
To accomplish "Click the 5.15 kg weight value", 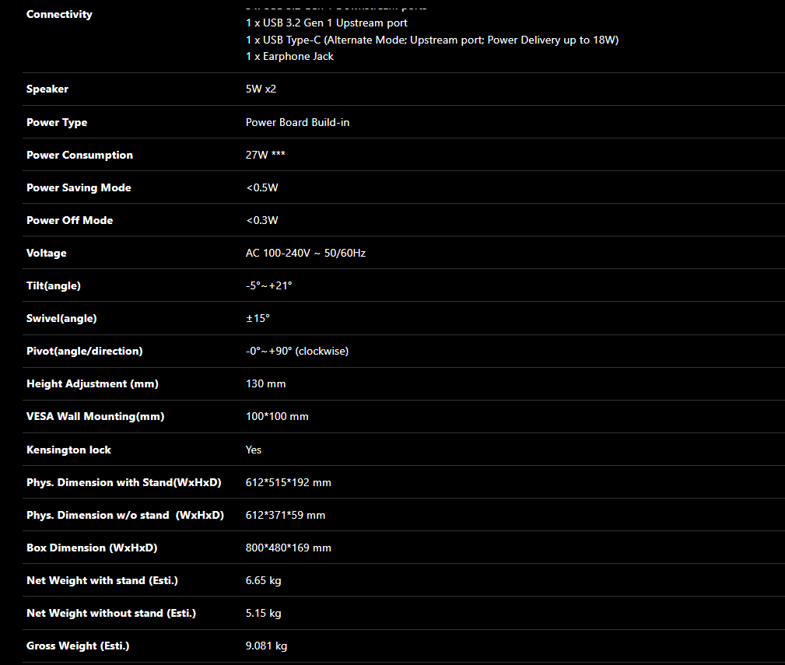I will [x=263, y=613].
